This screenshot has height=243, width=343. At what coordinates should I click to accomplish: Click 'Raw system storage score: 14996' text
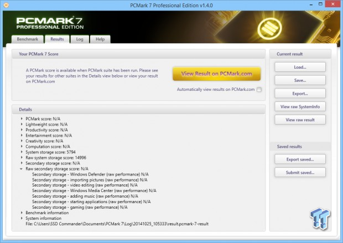tap(56, 158)
